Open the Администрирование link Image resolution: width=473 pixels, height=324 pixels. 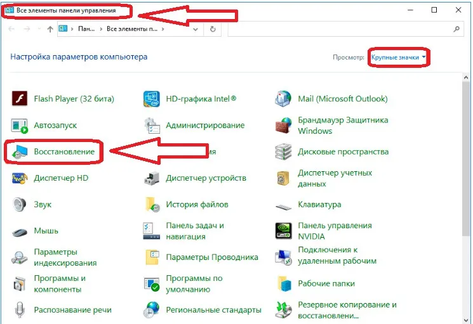(x=205, y=126)
